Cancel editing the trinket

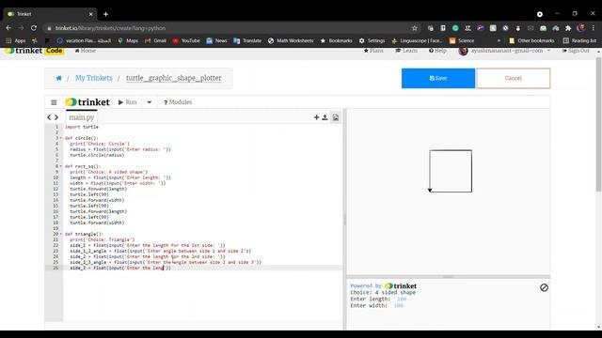point(514,78)
